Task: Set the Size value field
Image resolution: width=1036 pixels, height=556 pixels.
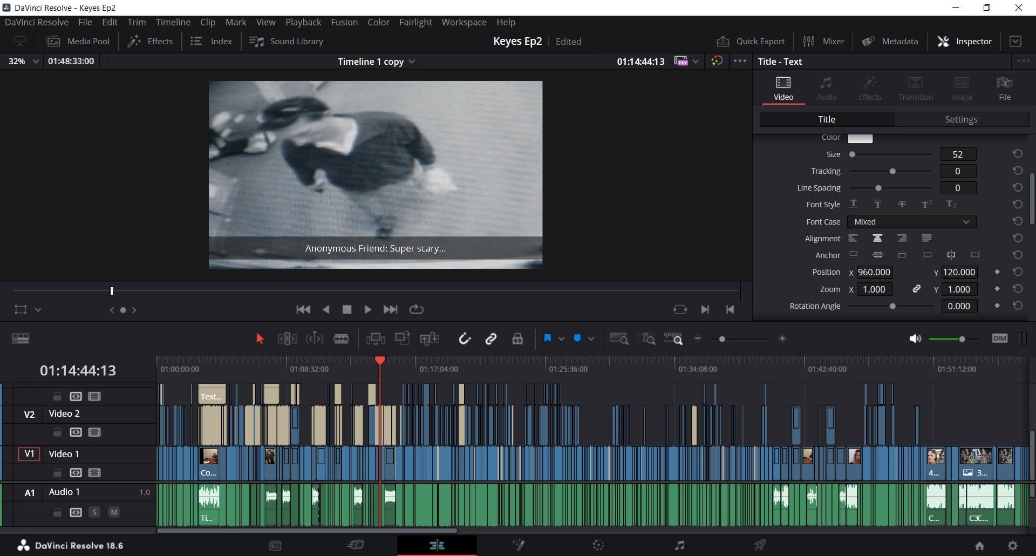Action: pos(958,154)
